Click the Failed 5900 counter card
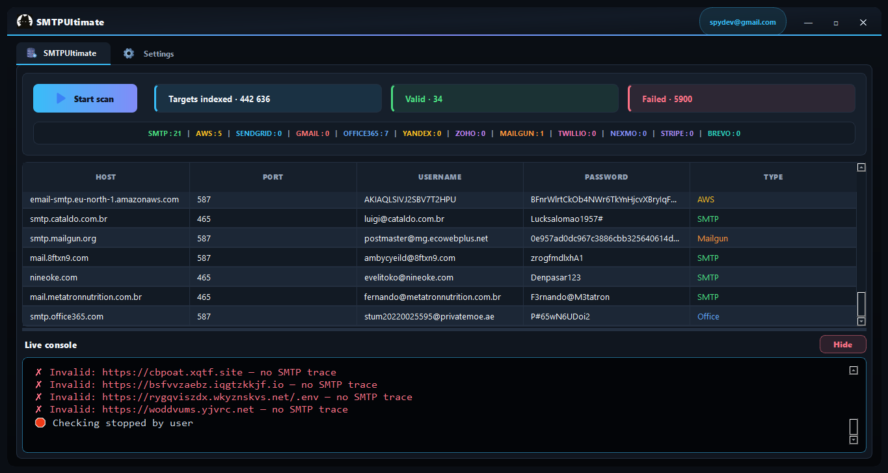888x473 pixels. click(742, 98)
